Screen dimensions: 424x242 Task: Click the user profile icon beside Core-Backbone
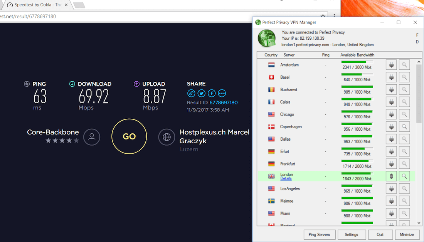(x=92, y=137)
